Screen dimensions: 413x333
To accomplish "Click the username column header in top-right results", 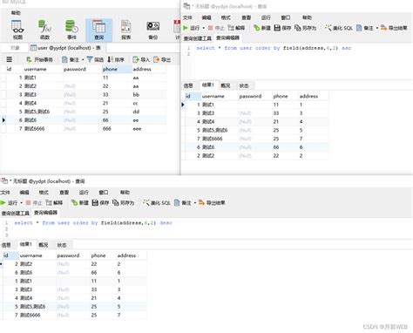I will (219, 96).
